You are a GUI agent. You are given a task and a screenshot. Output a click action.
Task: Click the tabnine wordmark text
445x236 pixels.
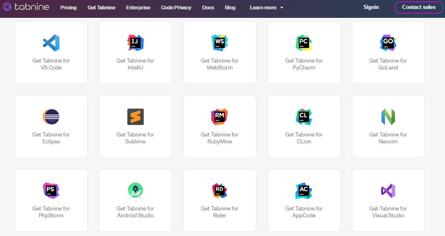[32, 7]
